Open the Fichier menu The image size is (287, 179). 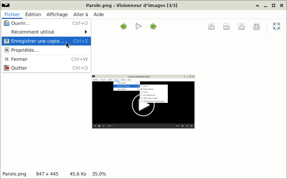point(12,14)
